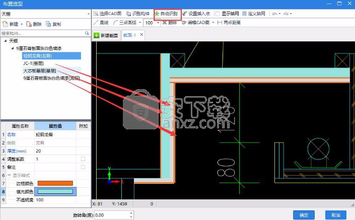The width and height of the screenshot is (355, 220).
Task: Click the 确定 button
Action: tap(304, 215)
